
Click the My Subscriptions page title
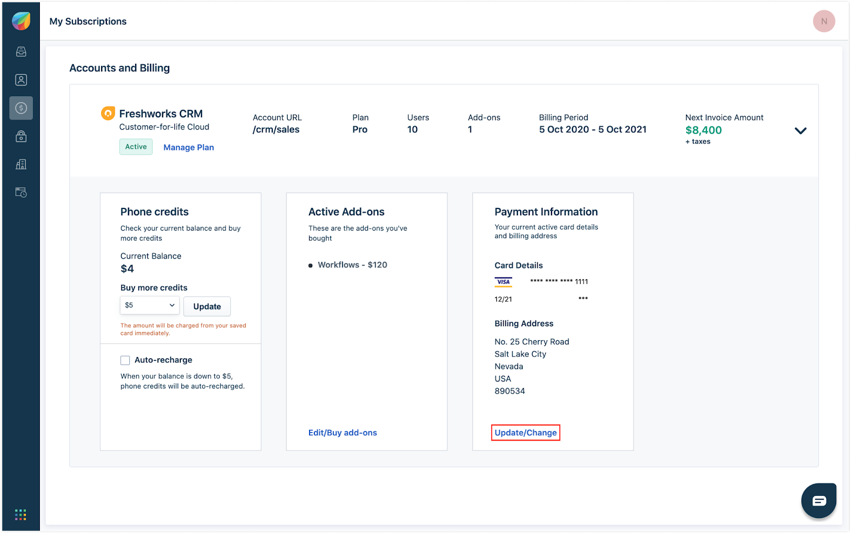coord(88,21)
